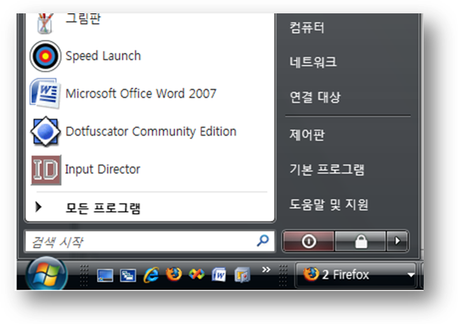Click the 2 Firefox taskbar button
The height and width of the screenshot is (324, 458).
click(355, 275)
